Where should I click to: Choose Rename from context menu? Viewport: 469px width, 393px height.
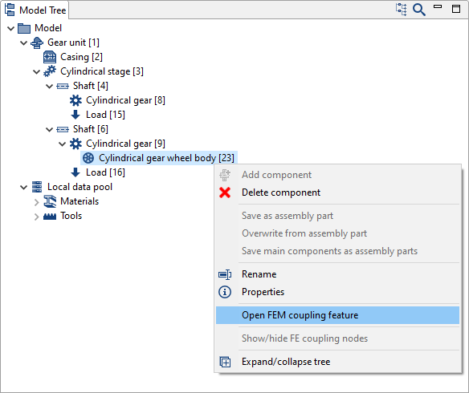point(337,274)
